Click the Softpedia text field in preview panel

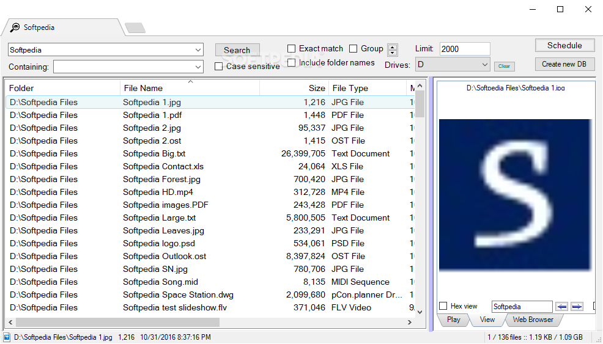pyautogui.click(x=522, y=306)
